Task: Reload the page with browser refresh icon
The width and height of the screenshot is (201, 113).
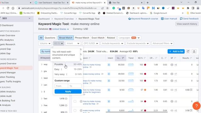Action: pos(8,8)
